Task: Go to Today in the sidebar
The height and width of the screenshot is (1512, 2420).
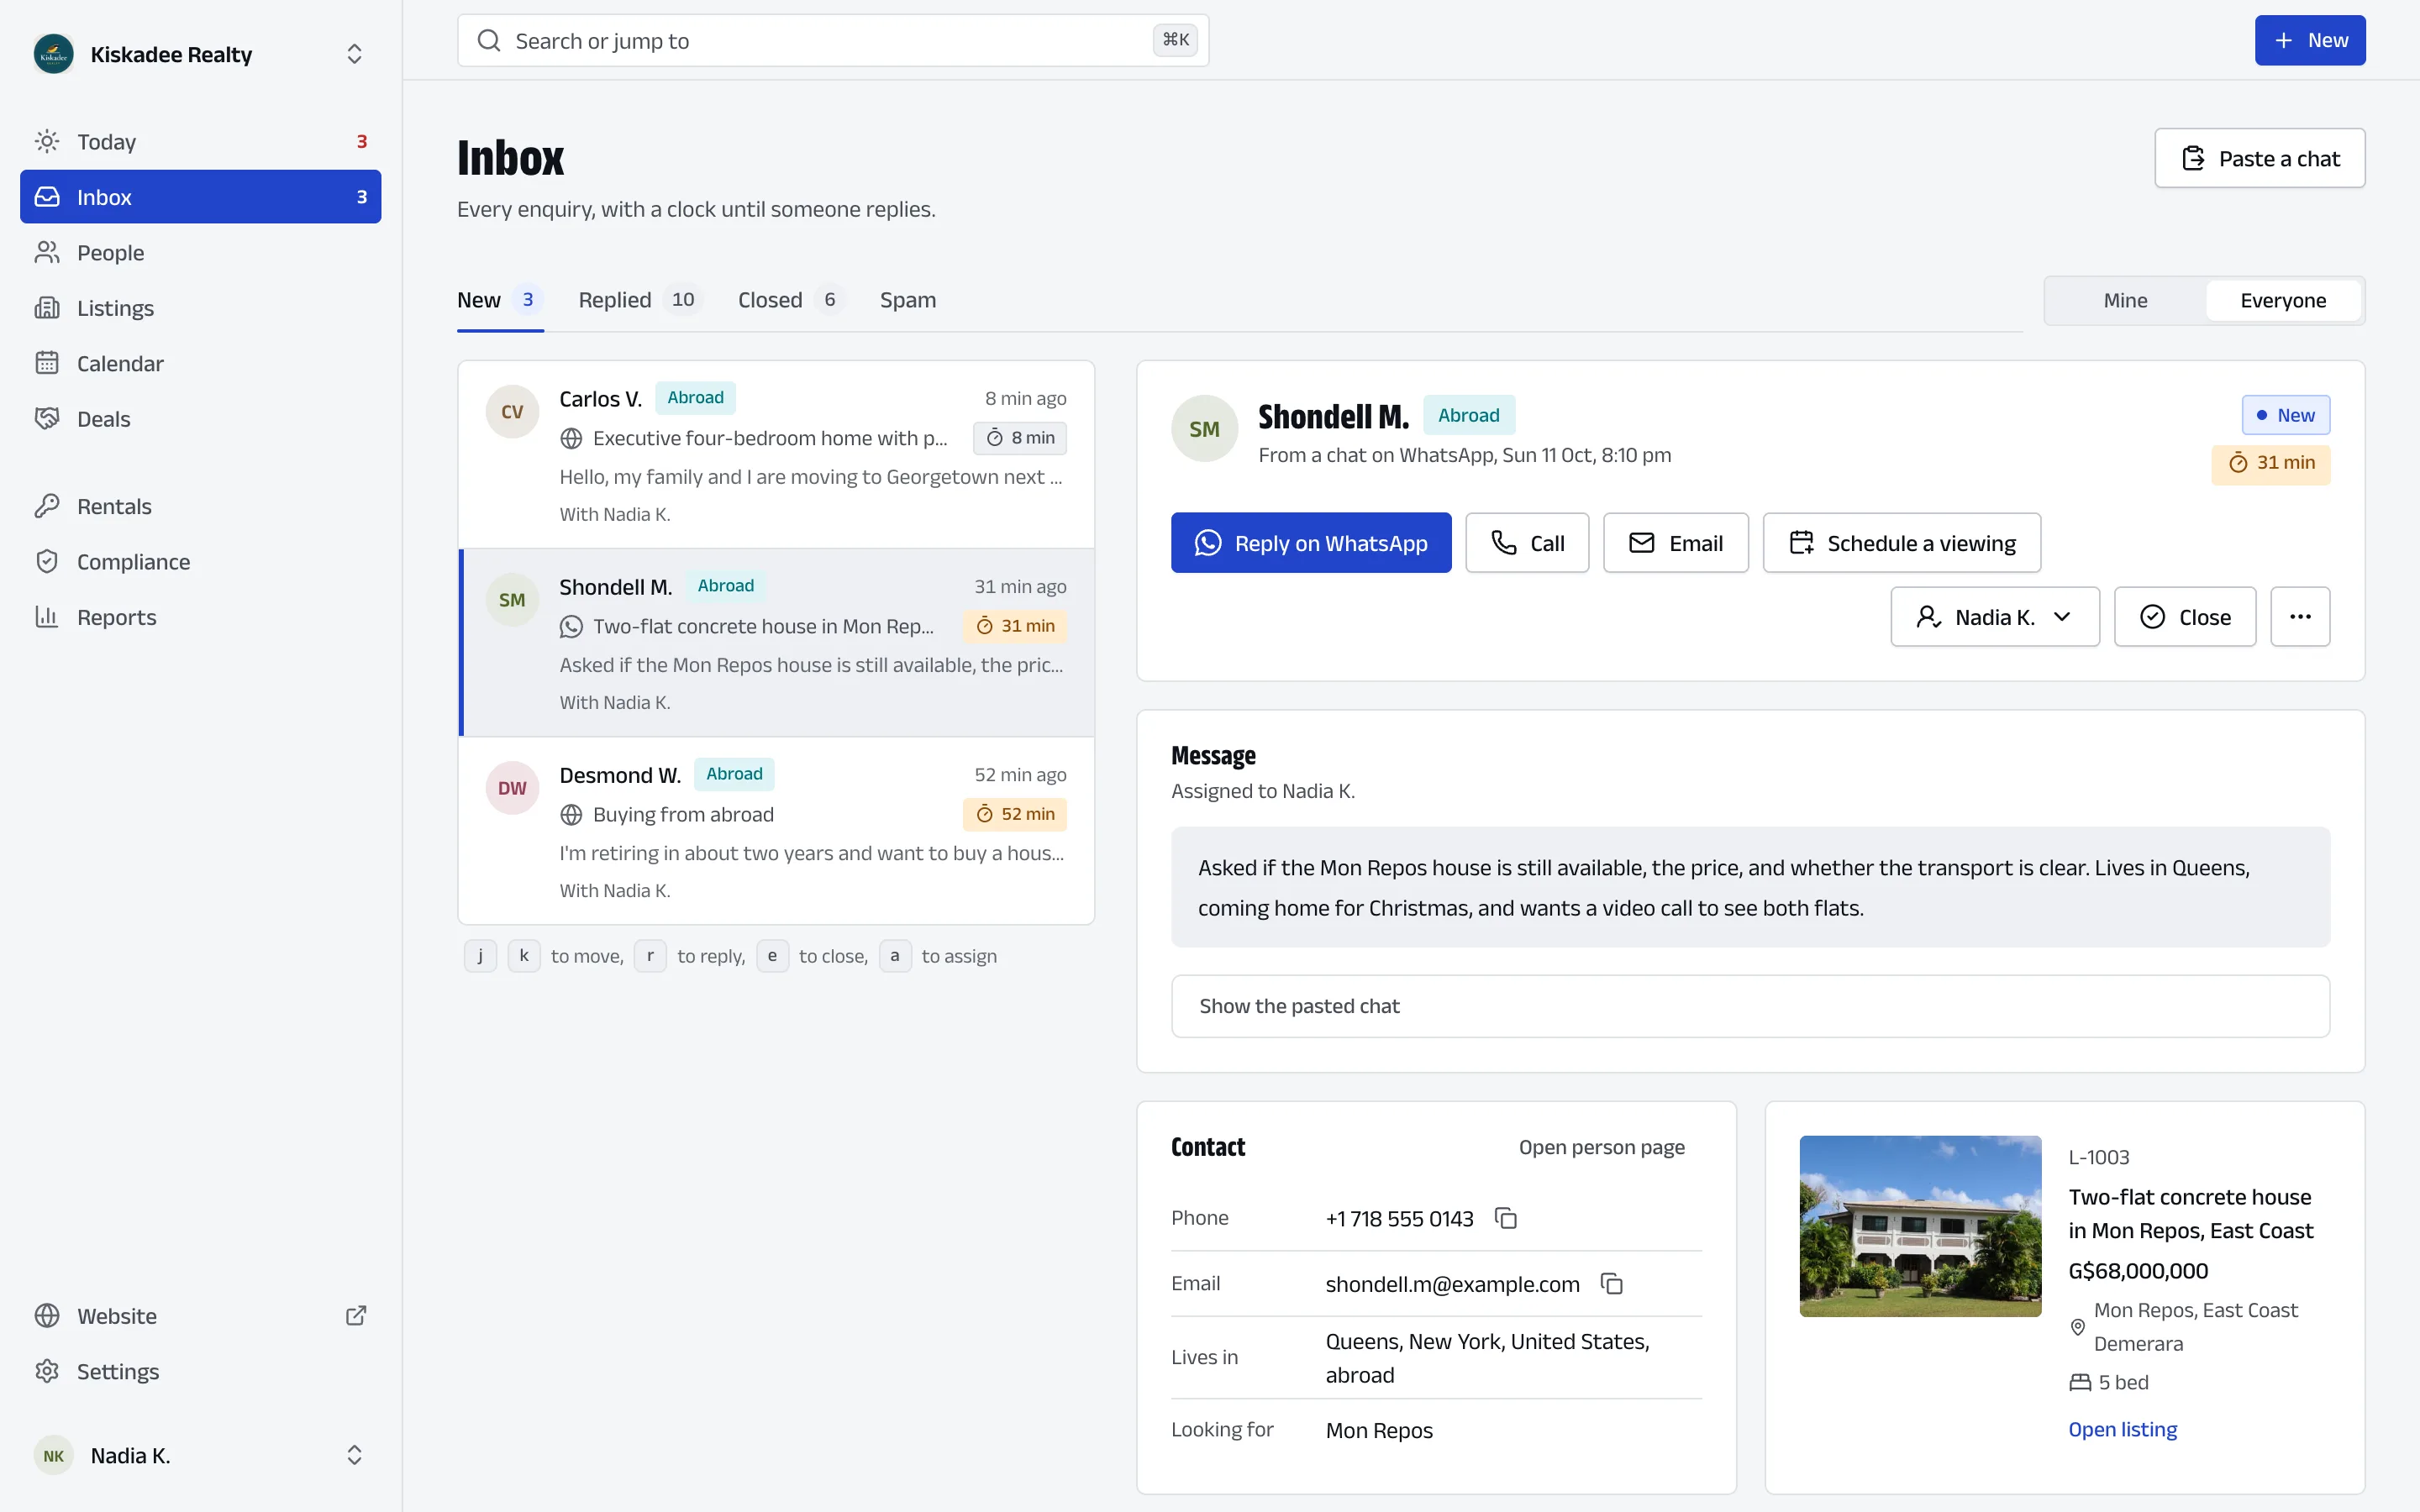Action: point(200,141)
